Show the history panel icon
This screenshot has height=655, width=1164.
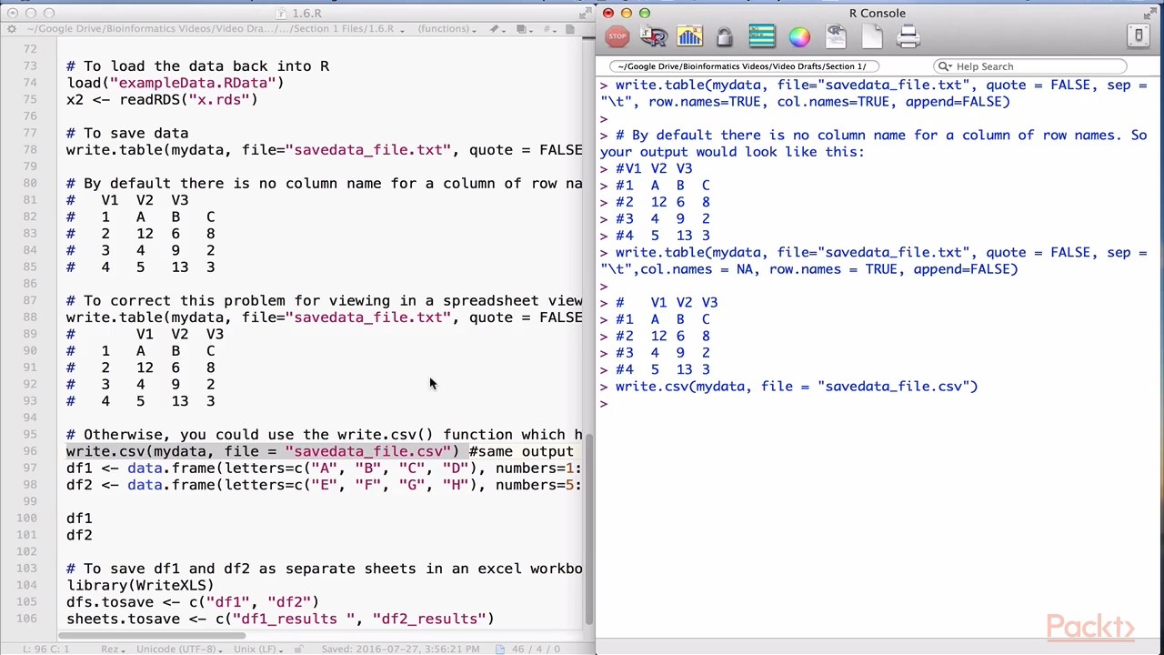click(x=762, y=37)
